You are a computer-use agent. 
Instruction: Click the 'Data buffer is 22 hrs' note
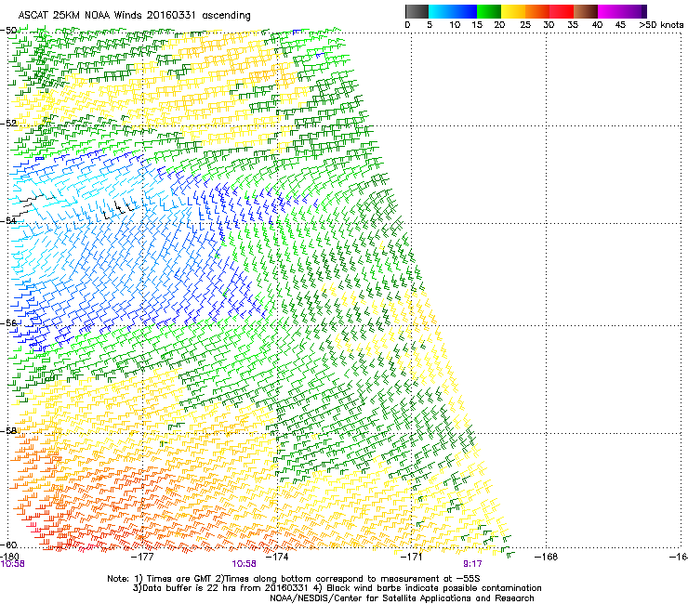(x=337, y=588)
